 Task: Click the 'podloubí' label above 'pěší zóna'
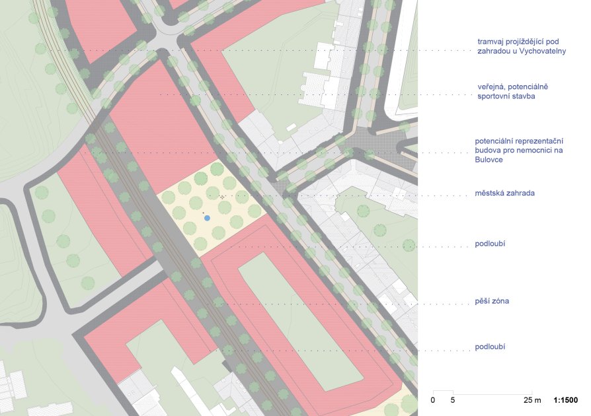pos(490,244)
